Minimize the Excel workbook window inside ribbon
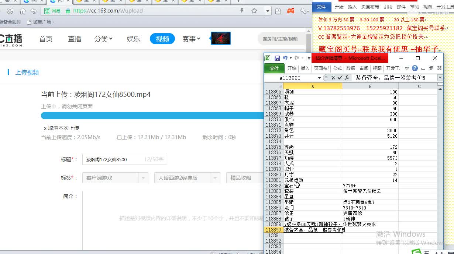Viewport: 454px width, 254px height. [x=423, y=68]
